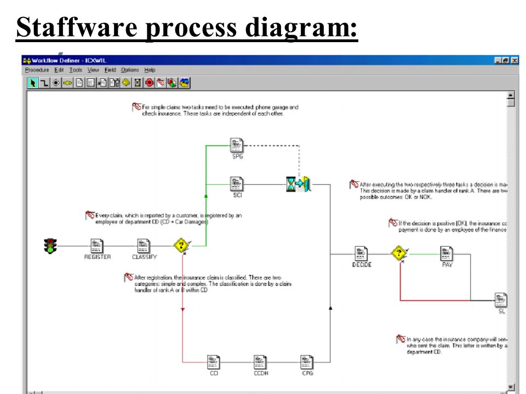Open the Procedure menu
The width and height of the screenshot is (526, 394).
(37, 70)
